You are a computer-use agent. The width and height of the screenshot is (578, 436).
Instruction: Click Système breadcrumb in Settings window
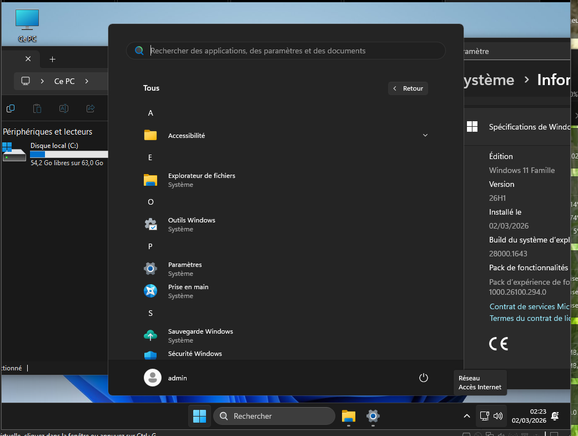489,80
